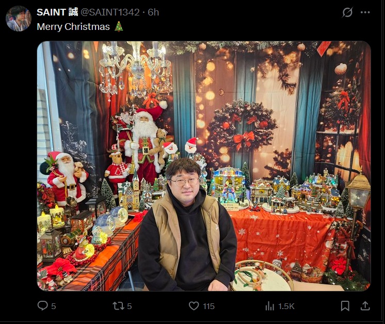Open the post via the 6h timestamp

pyautogui.click(x=153, y=12)
